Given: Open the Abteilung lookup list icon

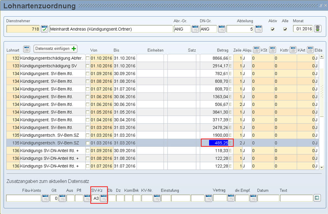Looking at the screenshot, I should click(258, 29).
